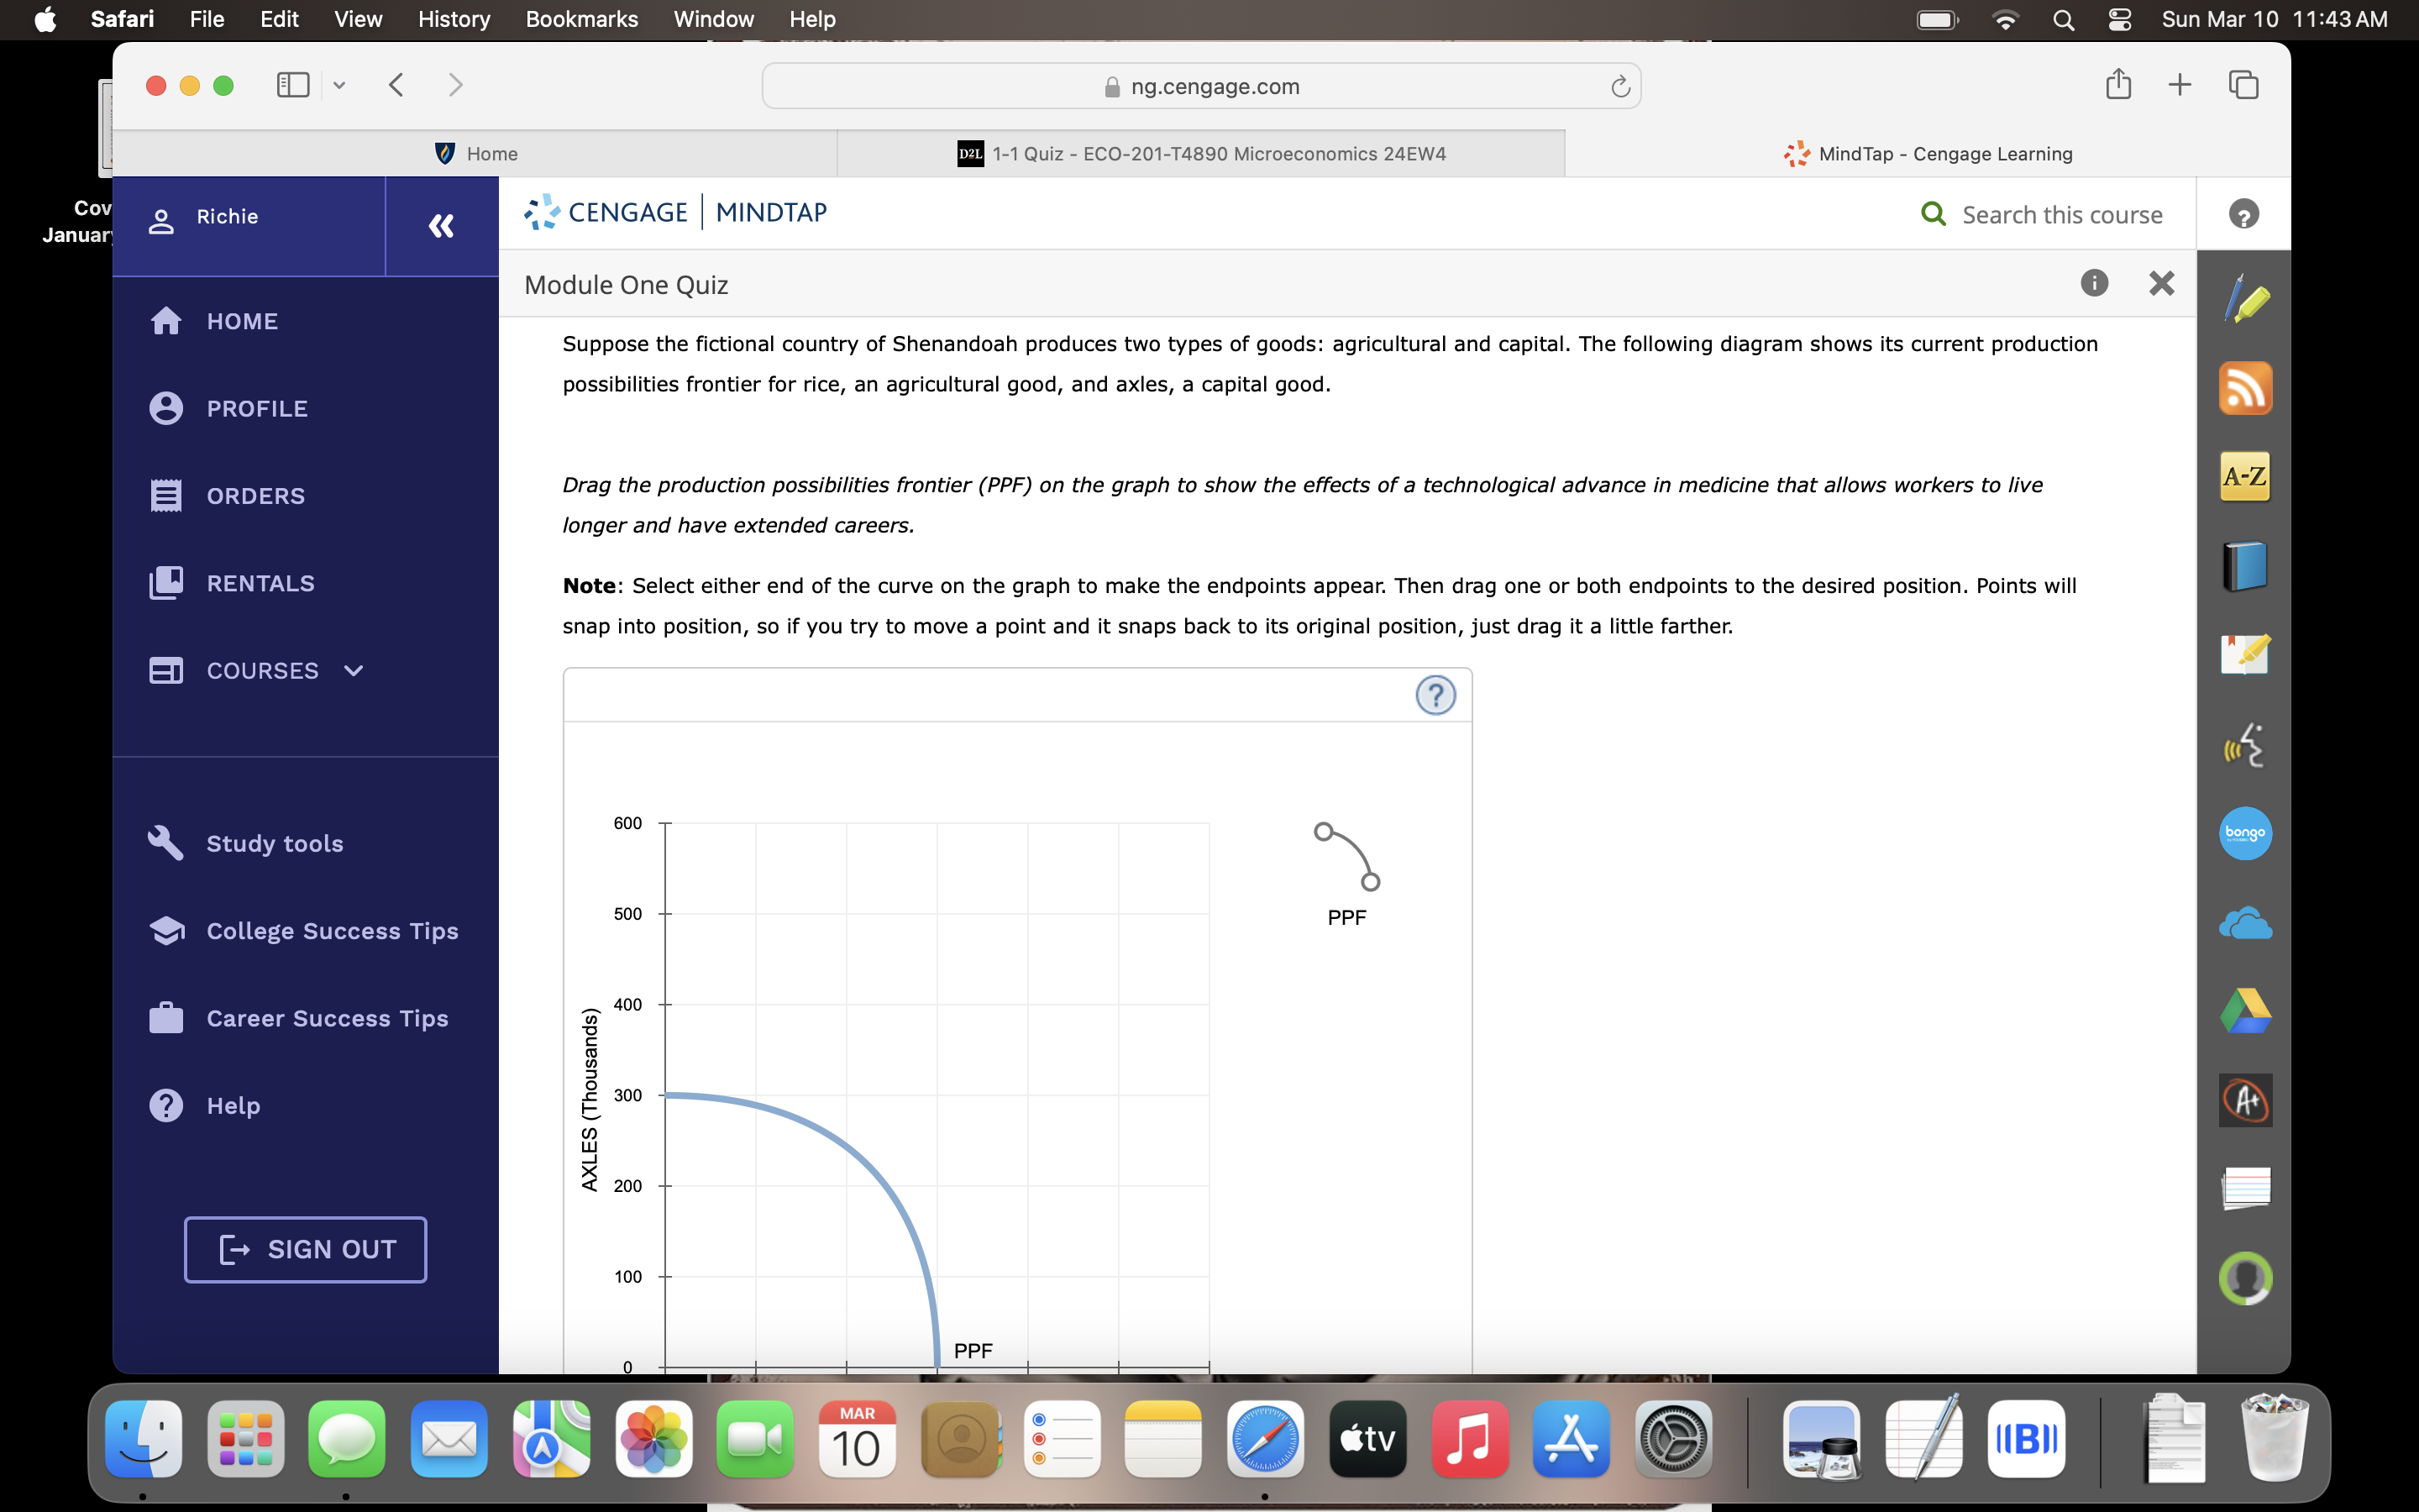The height and width of the screenshot is (1512, 2419).
Task: Collapse the MindTap navigation panel
Action: point(441,226)
